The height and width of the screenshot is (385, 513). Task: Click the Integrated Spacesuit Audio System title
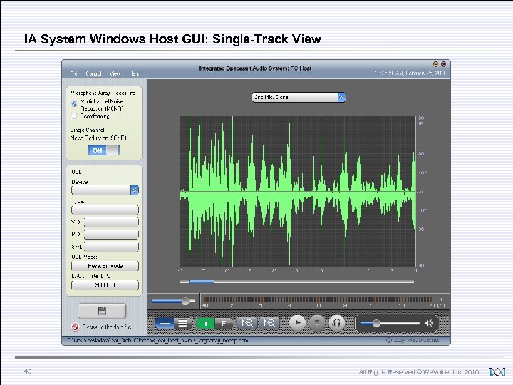click(x=255, y=68)
